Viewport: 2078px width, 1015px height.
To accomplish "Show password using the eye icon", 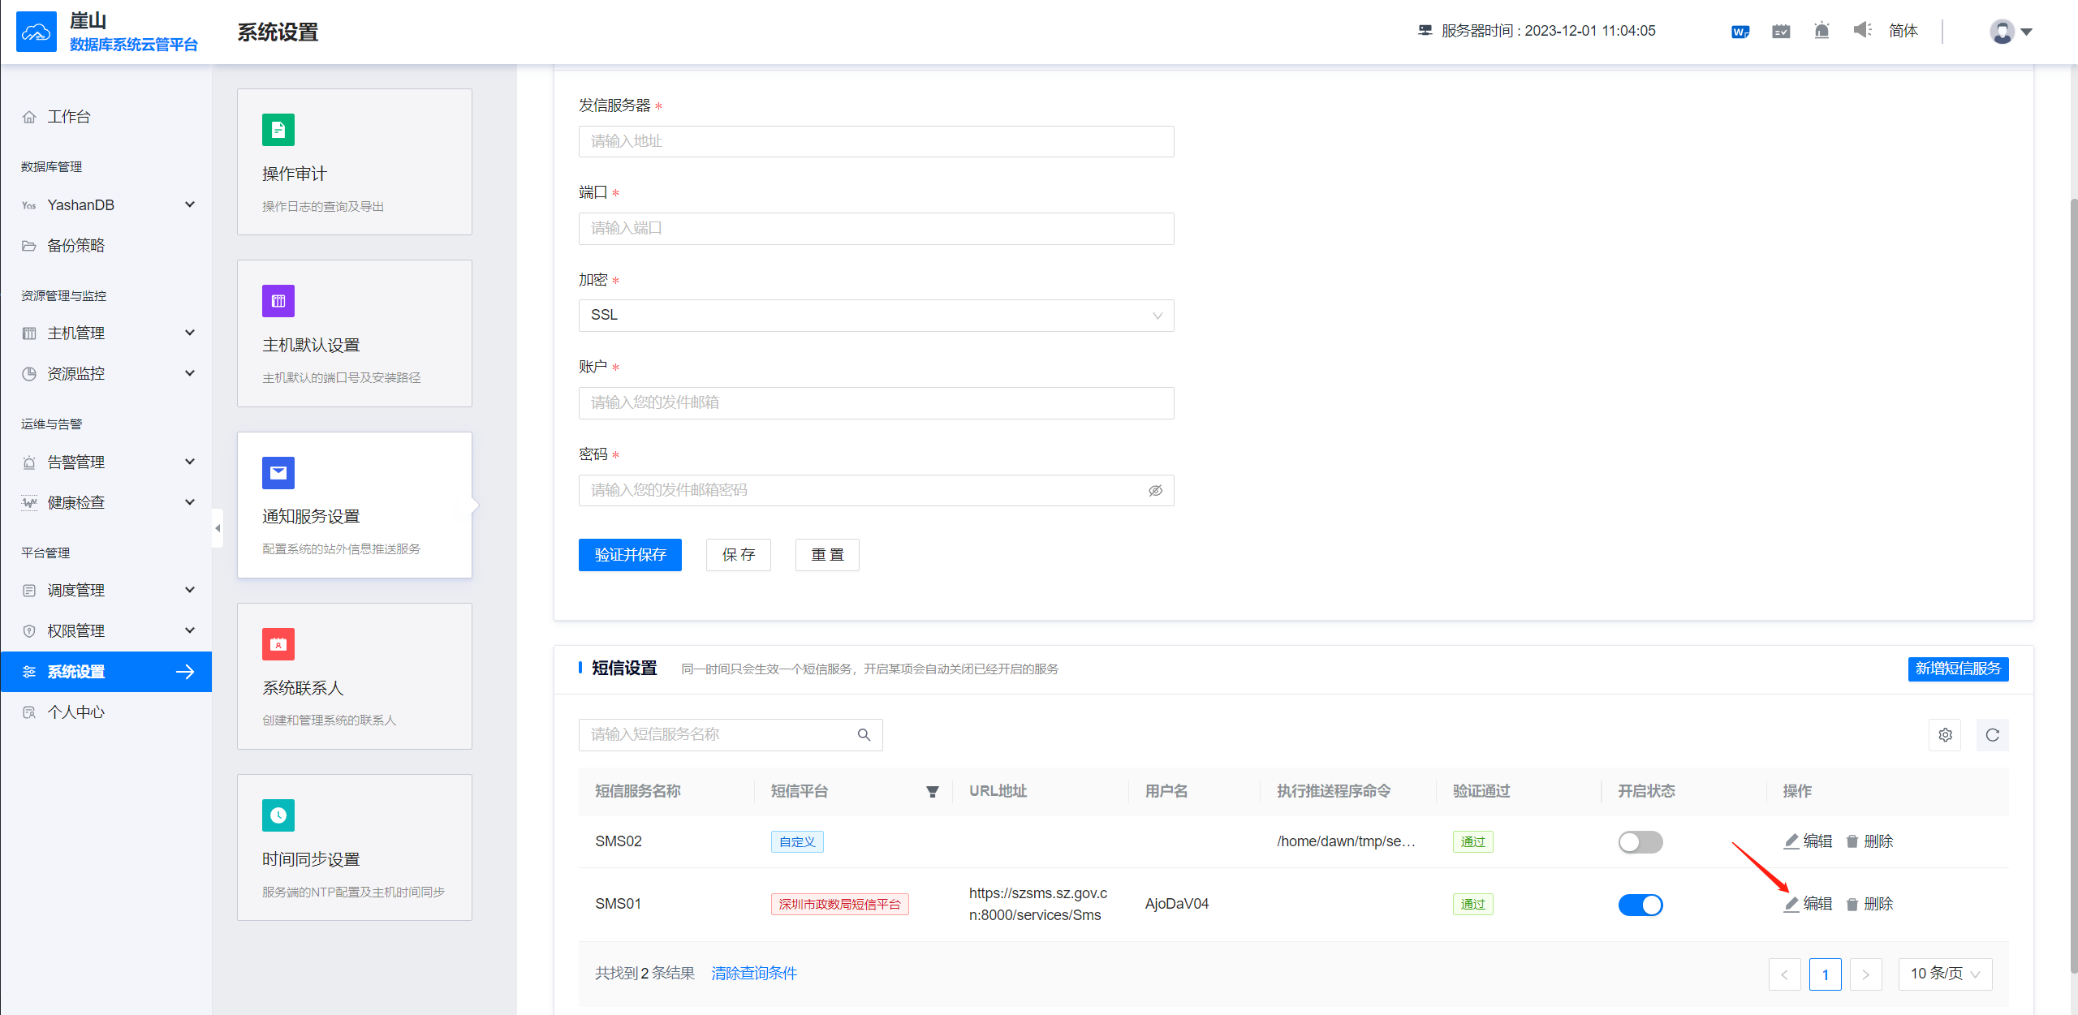I will click(1155, 491).
